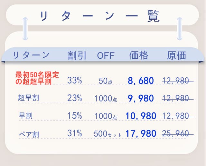Click the right hanging strap connector
The height and width of the screenshot is (166, 206).
pyautogui.click(x=179, y=28)
